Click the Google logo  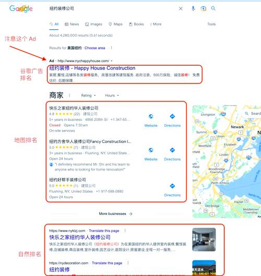click(21, 8)
